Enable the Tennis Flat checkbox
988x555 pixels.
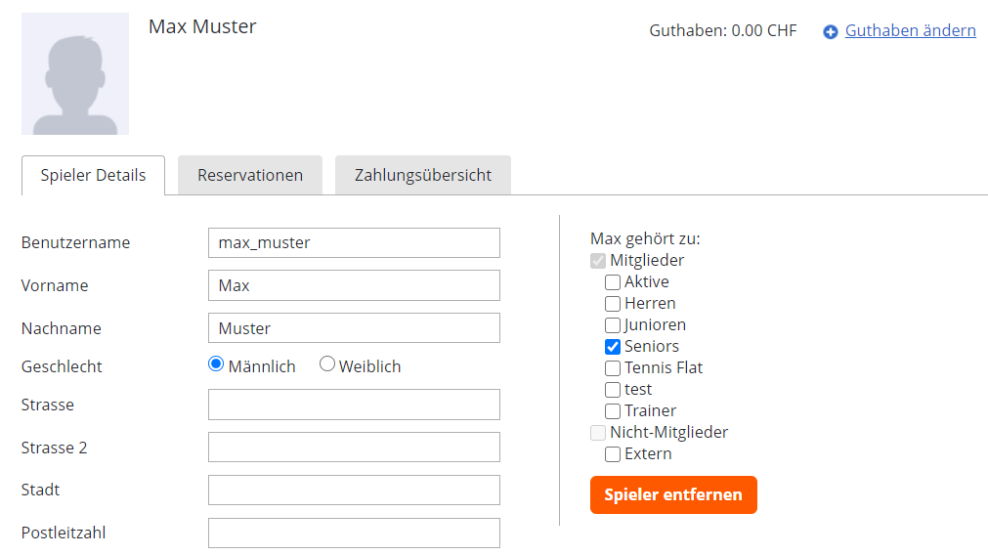pyautogui.click(x=613, y=368)
